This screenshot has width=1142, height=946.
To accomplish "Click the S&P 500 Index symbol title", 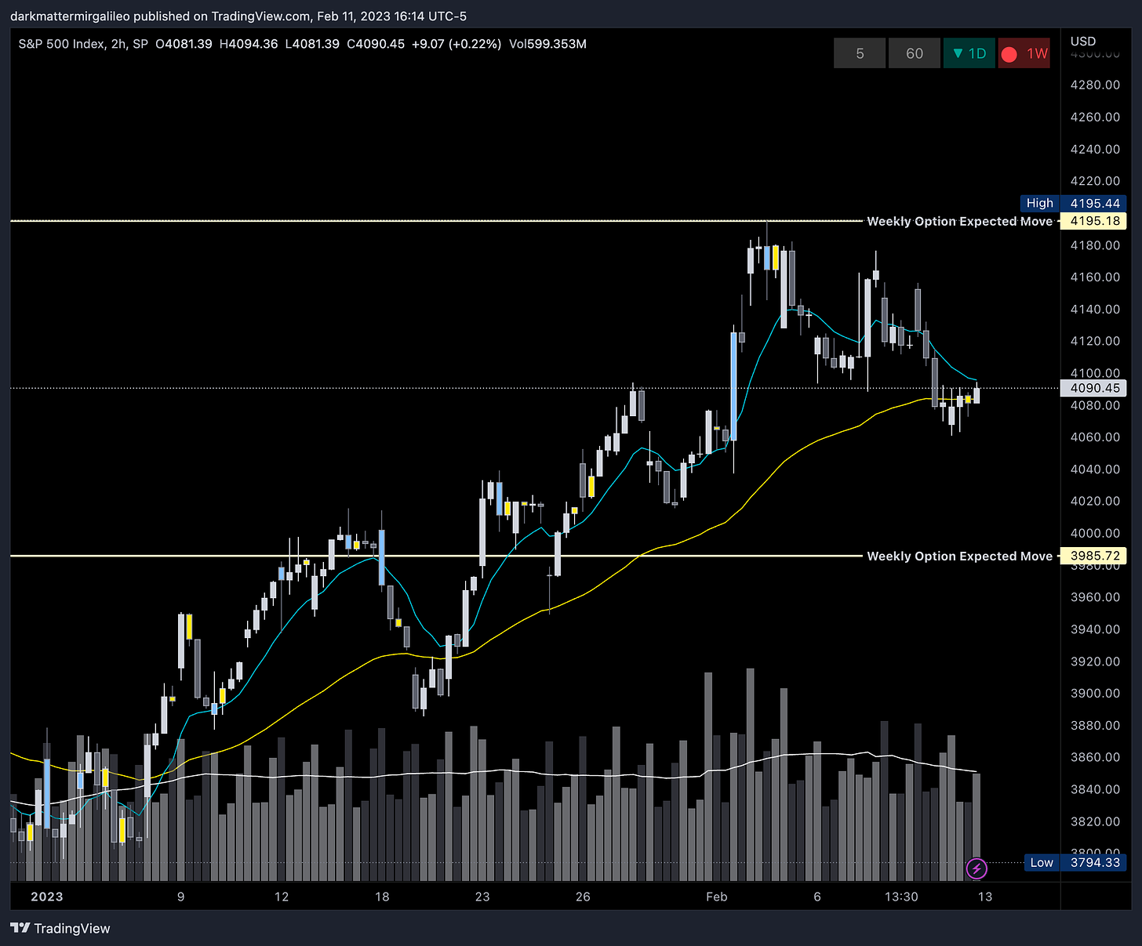I will pyautogui.click(x=61, y=44).
